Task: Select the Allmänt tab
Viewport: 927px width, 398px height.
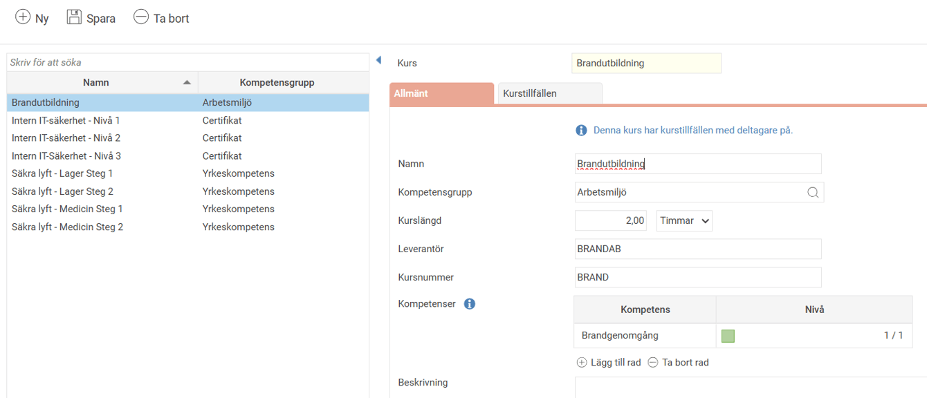Action: 442,93
